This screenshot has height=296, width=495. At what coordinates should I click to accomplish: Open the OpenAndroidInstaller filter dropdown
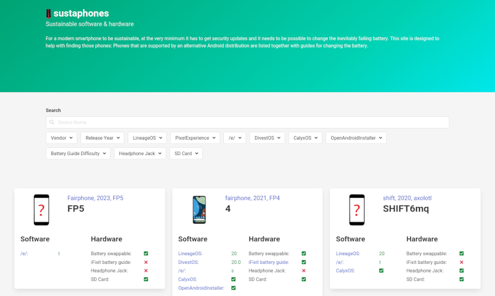point(356,138)
